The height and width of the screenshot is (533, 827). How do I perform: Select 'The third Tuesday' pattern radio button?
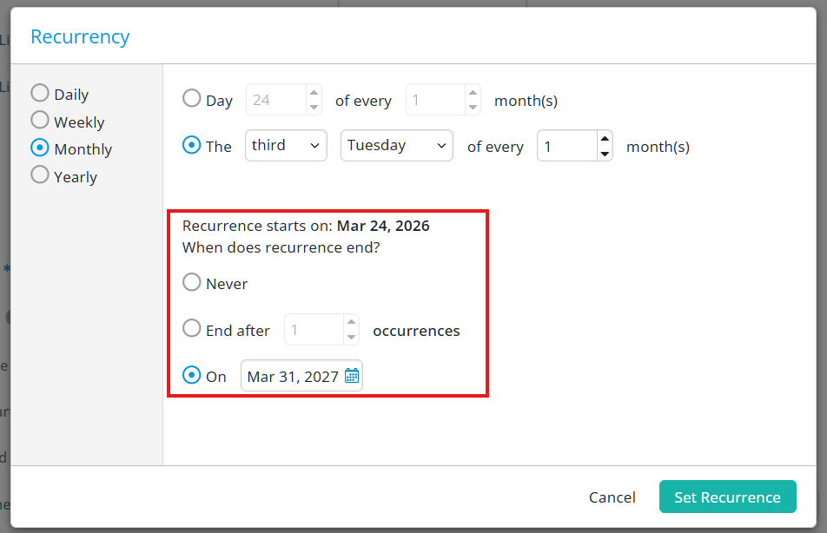coord(191,145)
